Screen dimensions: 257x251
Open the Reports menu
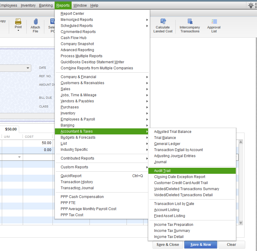[63, 5]
